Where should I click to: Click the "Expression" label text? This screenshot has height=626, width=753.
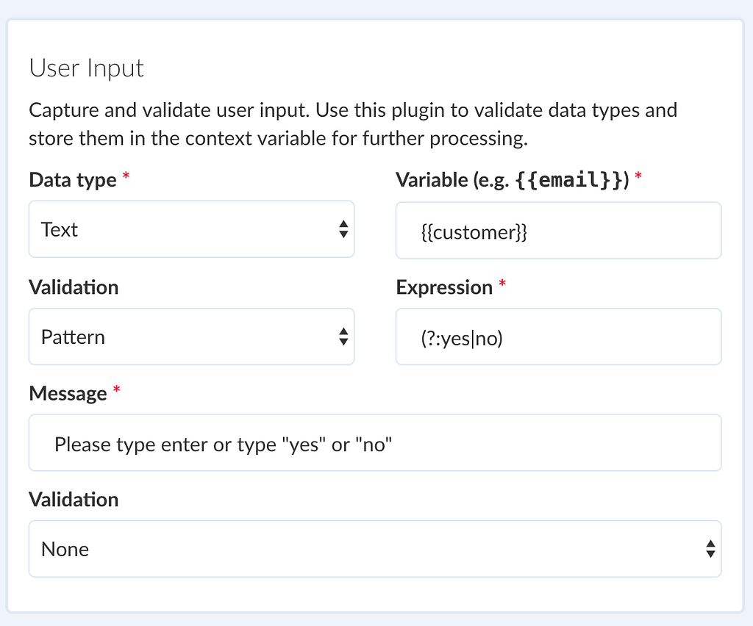tap(444, 287)
